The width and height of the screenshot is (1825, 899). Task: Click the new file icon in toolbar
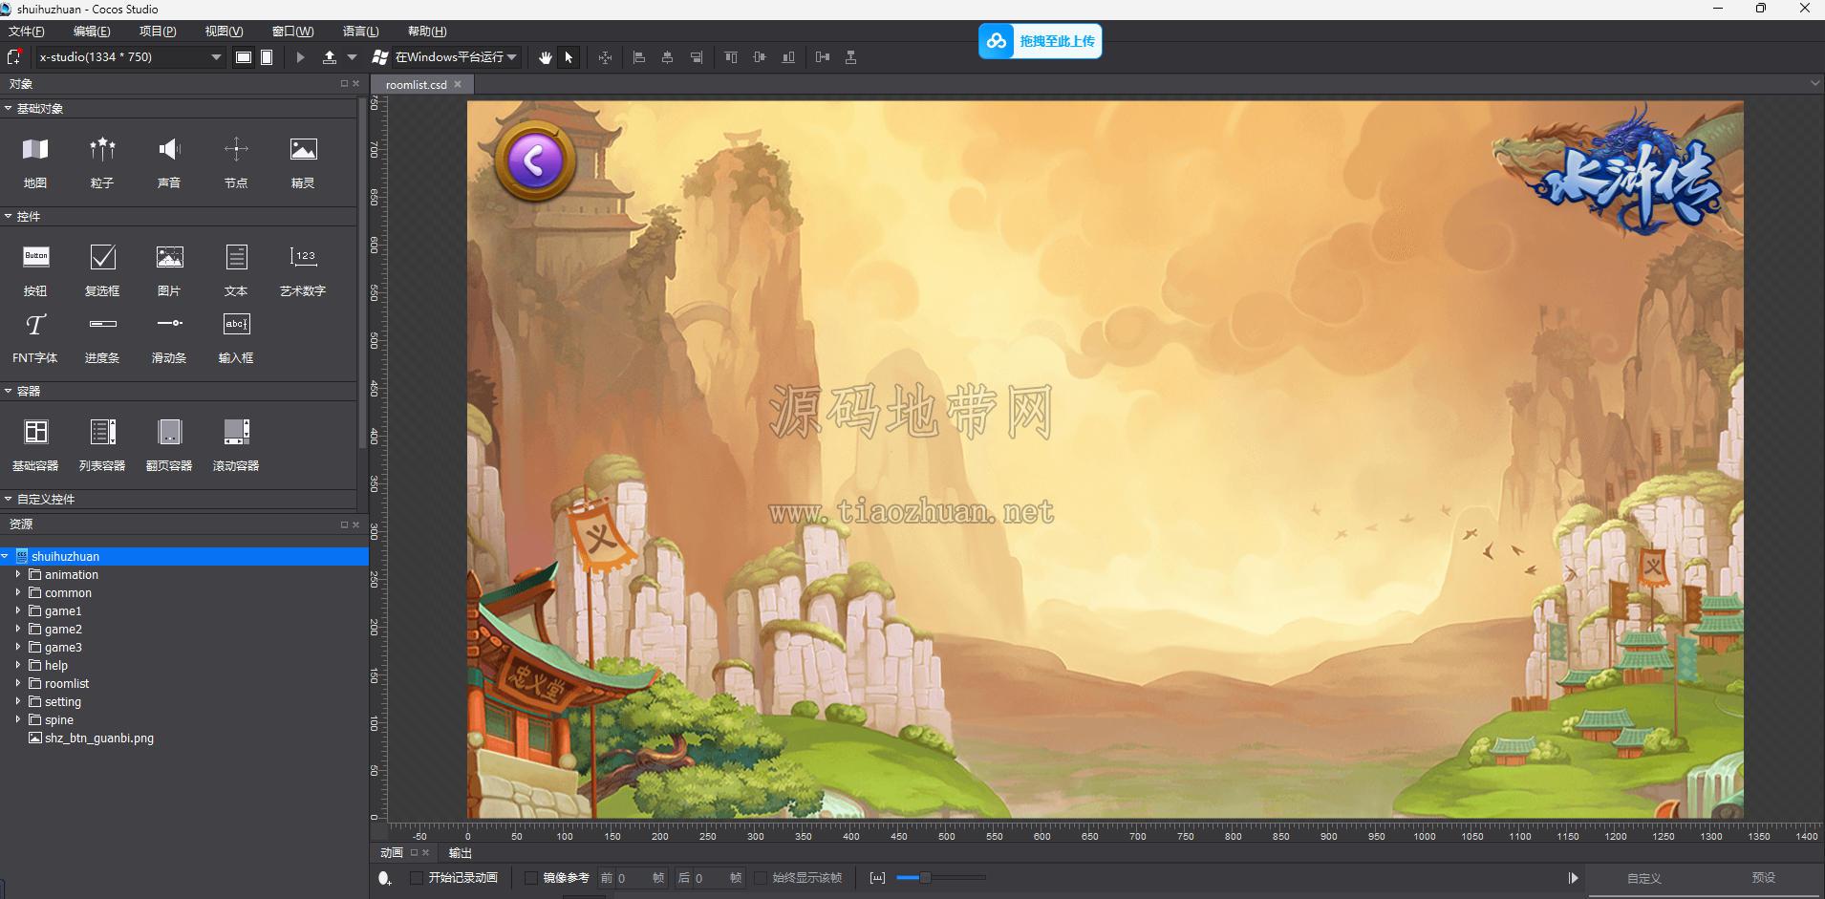point(14,57)
